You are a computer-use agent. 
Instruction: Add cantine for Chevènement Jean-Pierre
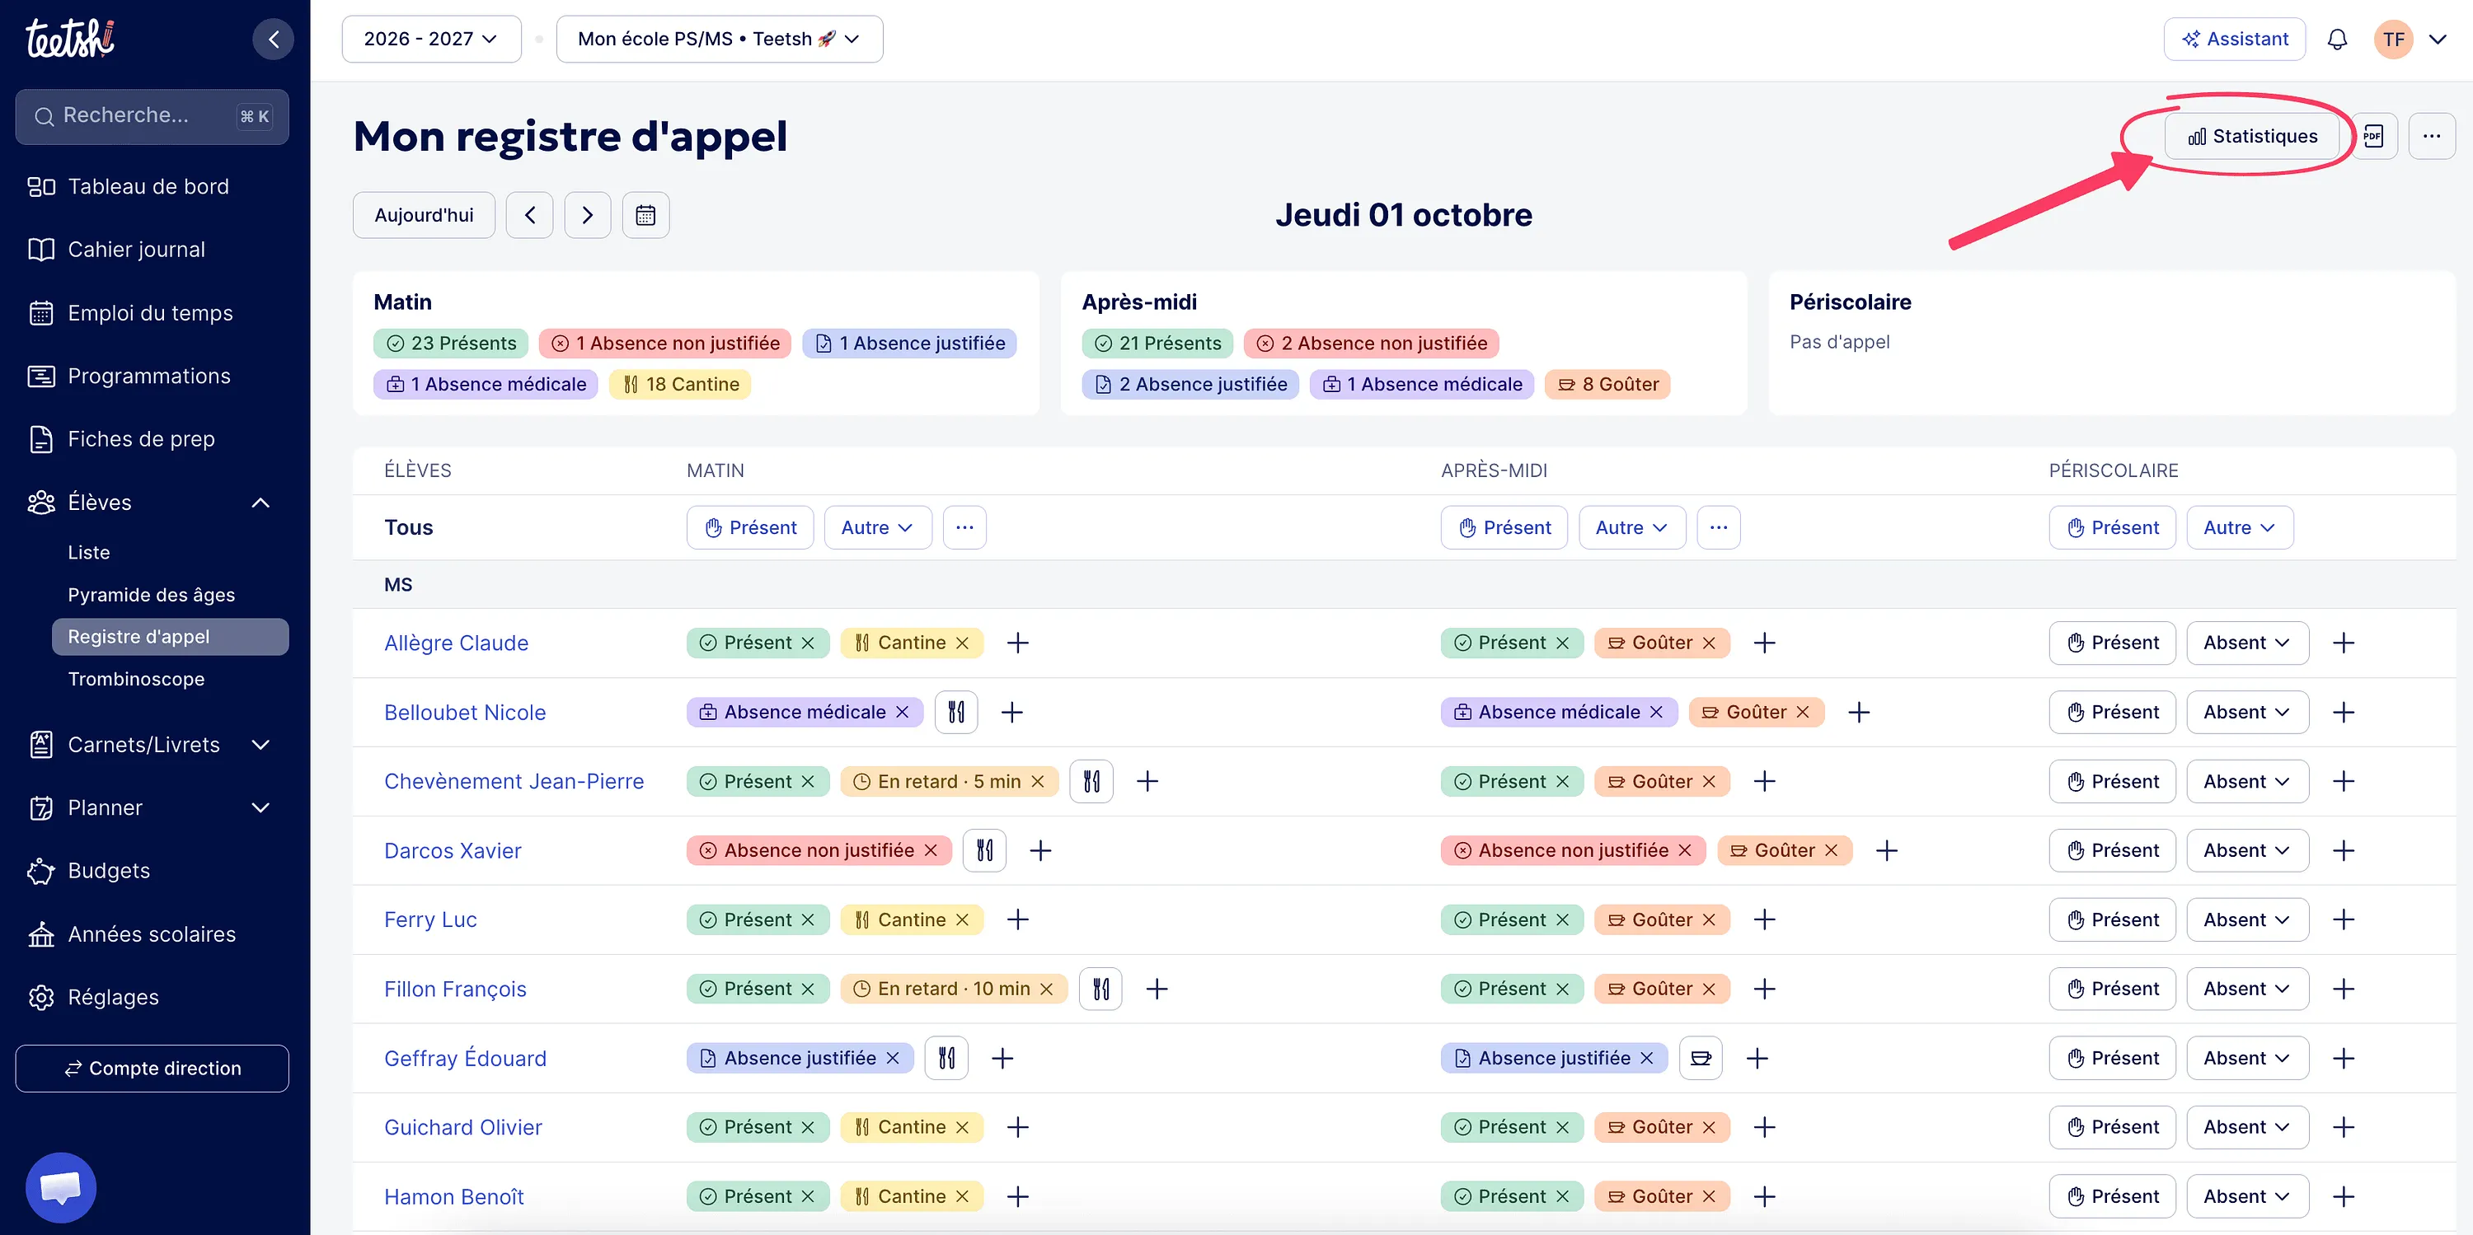click(x=1091, y=781)
